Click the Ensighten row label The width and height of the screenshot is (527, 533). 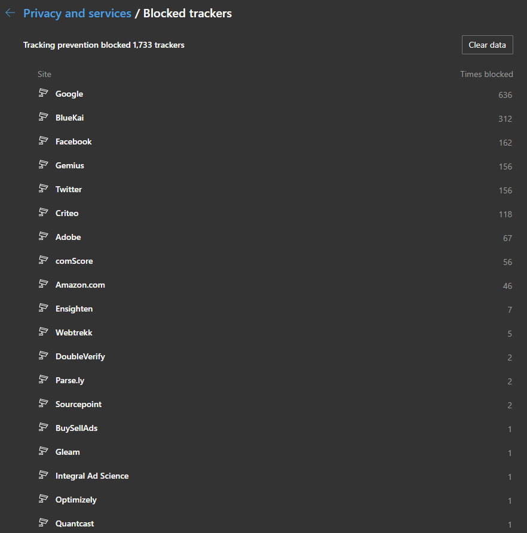coord(74,309)
